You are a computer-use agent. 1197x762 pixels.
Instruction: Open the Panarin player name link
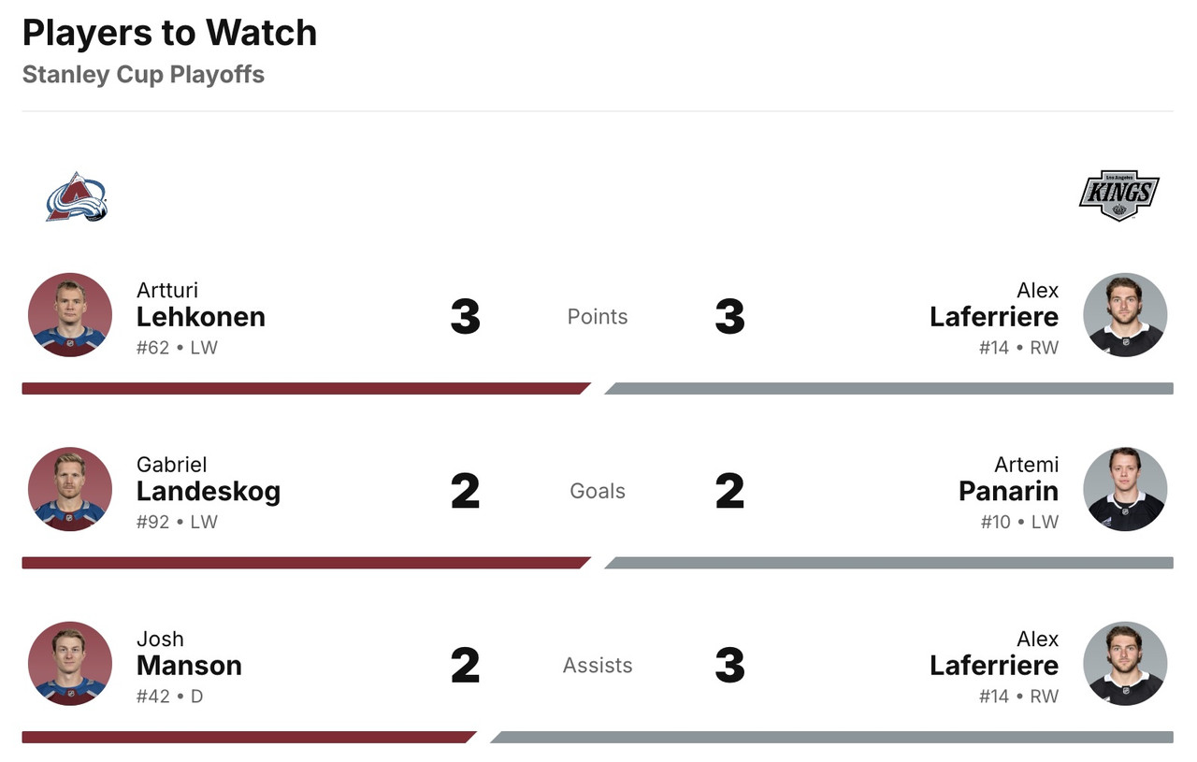point(1008,492)
